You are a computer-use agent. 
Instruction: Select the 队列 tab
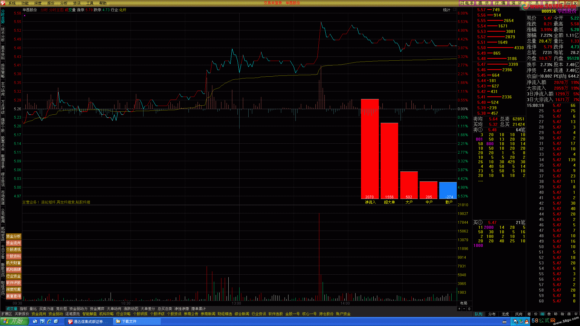point(479,314)
